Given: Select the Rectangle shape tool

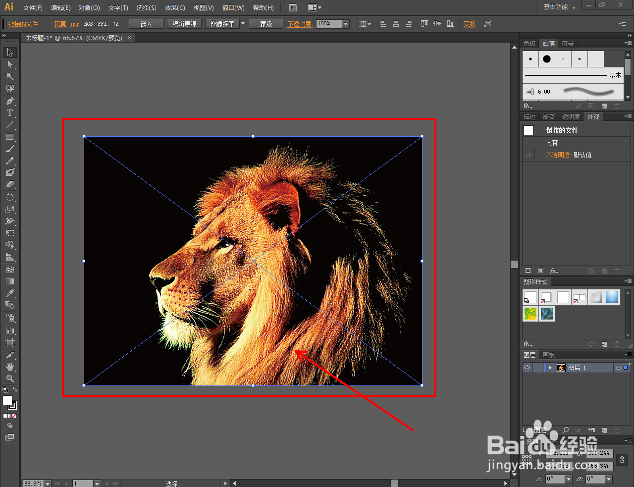Looking at the screenshot, I should (9, 137).
